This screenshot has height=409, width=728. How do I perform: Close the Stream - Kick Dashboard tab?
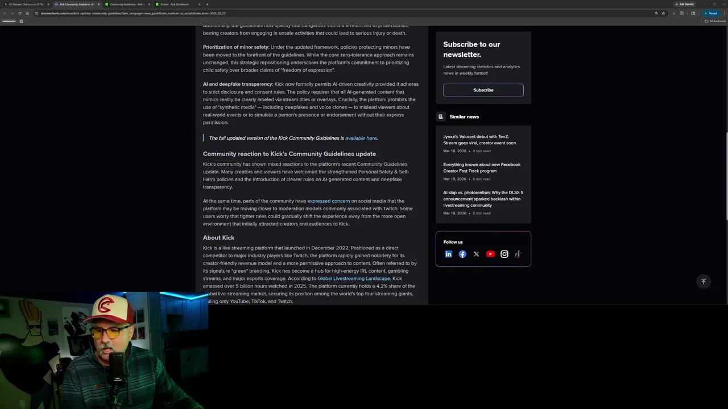pyautogui.click(x=199, y=4)
